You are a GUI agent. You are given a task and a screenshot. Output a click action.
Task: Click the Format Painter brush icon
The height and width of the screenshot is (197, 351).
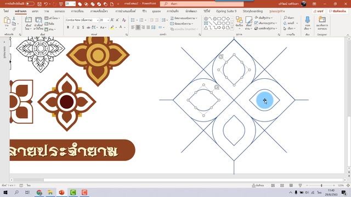(14, 29)
